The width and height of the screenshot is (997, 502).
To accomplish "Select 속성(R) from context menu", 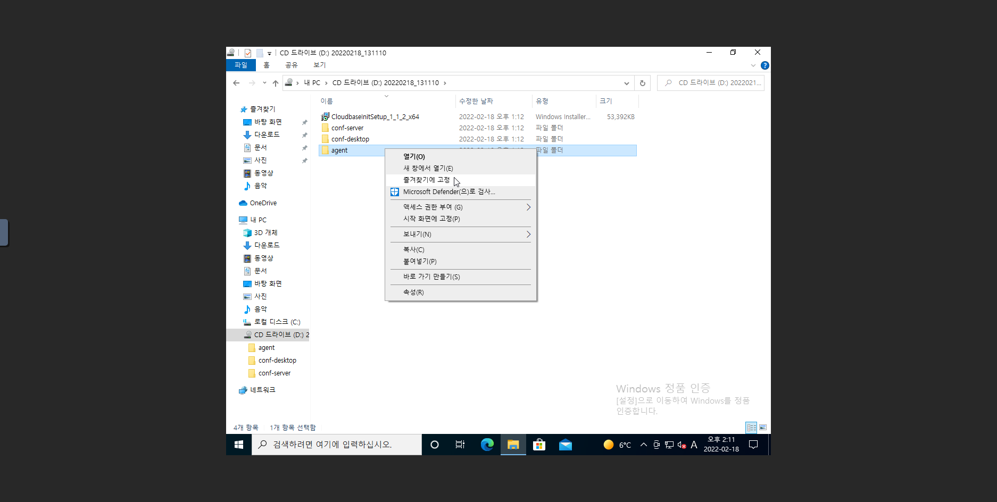I will click(x=413, y=292).
